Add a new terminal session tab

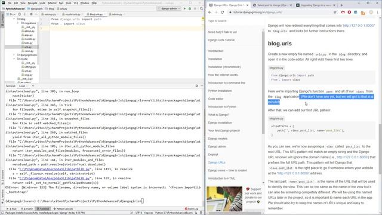coord(33,86)
